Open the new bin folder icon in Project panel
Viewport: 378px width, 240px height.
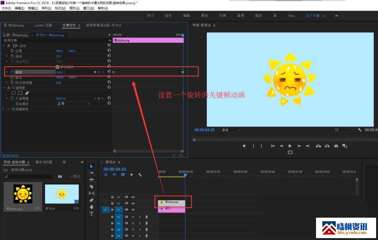tap(60, 176)
